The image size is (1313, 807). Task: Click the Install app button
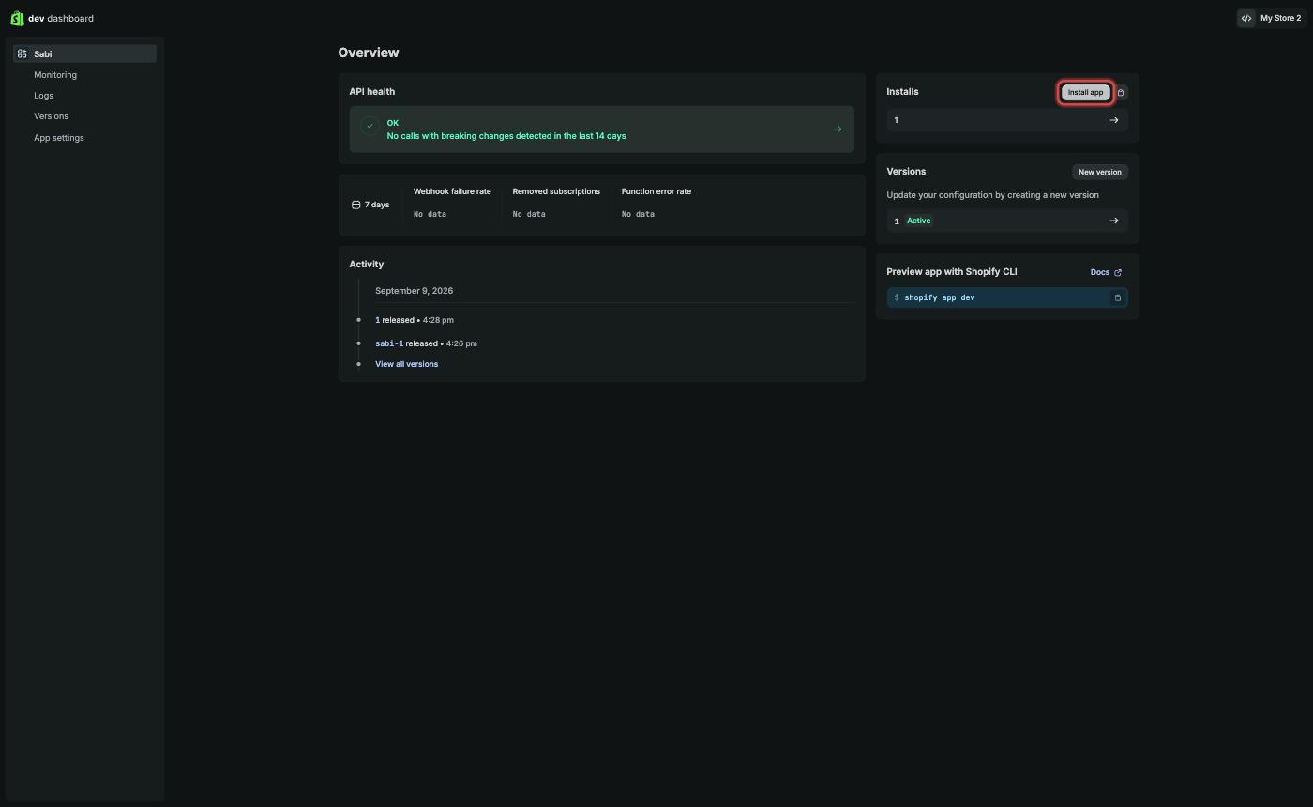(x=1086, y=92)
